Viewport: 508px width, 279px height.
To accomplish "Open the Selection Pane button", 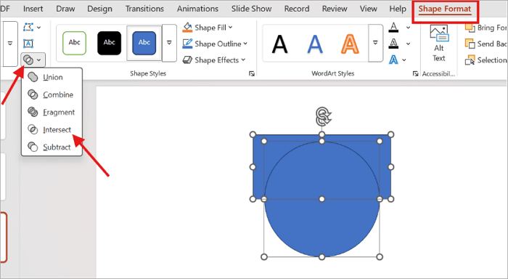I will 486,60.
